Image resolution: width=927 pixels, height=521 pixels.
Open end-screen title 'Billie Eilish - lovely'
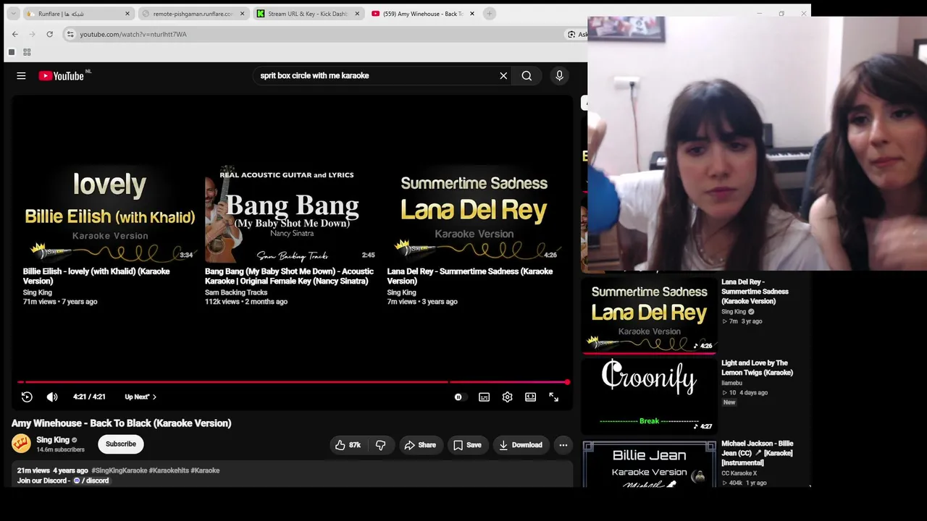pyautogui.click(x=96, y=276)
